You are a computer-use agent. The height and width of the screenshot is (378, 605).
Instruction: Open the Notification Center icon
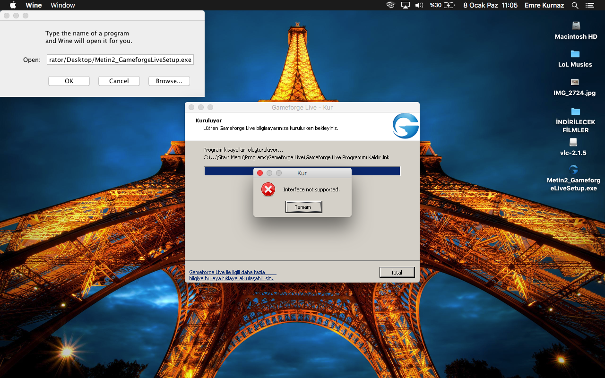tap(589, 5)
